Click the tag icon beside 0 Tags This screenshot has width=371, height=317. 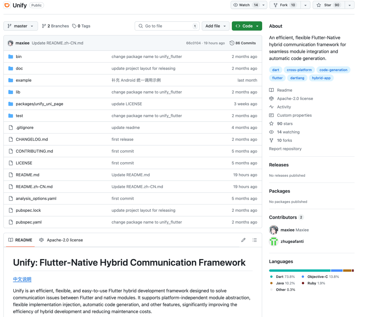[x=74, y=26]
